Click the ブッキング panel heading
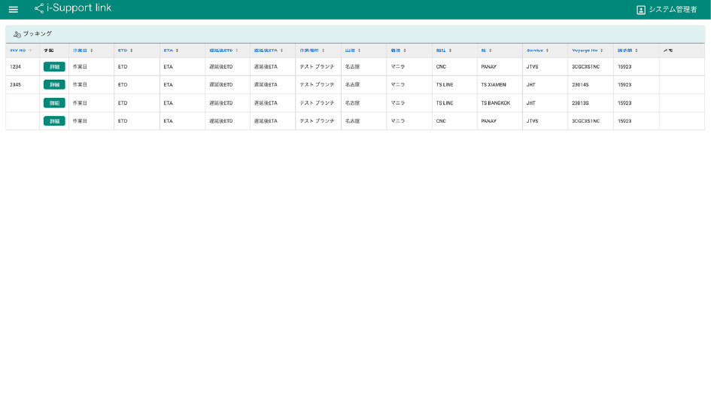Screen dimensions: 711x402 (38, 34)
